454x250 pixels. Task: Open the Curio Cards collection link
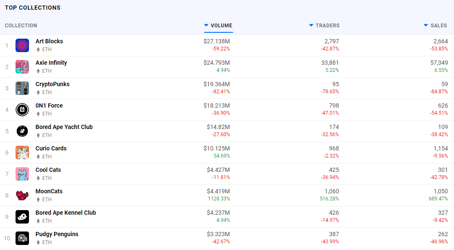(51, 148)
